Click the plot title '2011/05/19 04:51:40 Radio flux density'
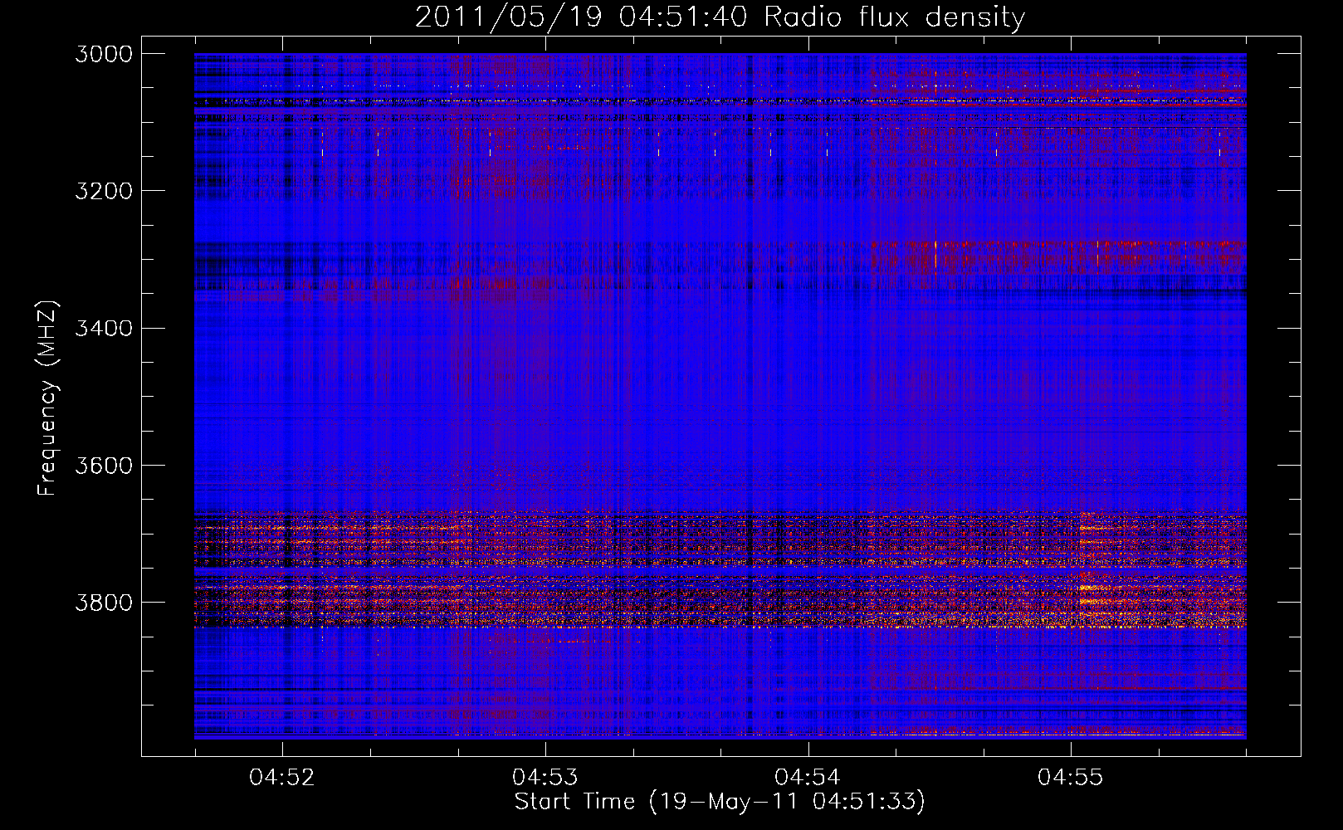 point(720,17)
